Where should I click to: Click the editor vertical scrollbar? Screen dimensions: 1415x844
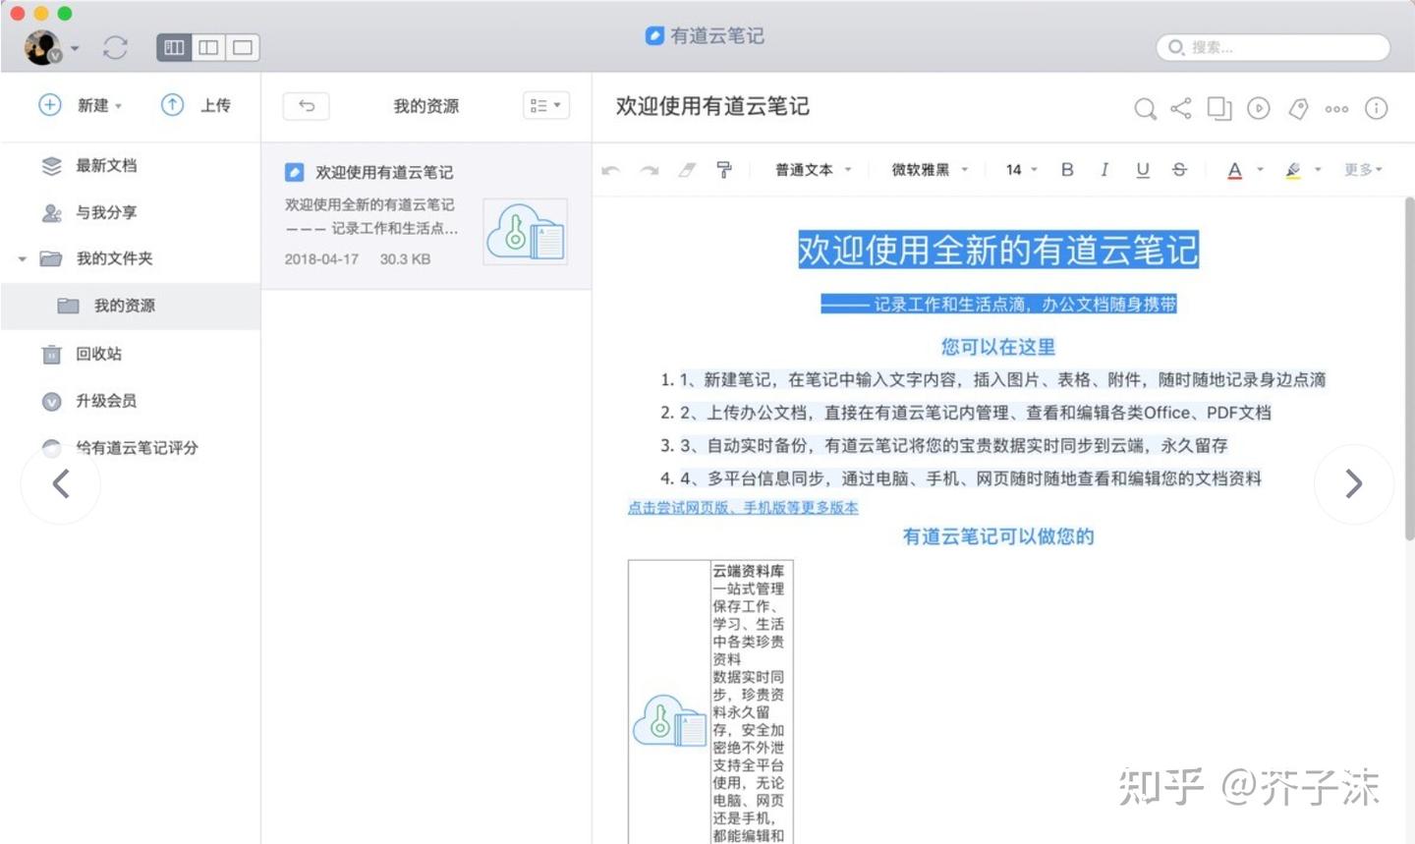(1409, 368)
